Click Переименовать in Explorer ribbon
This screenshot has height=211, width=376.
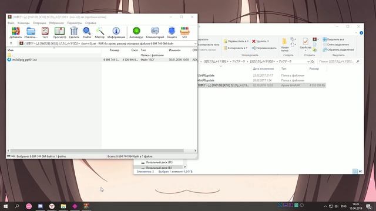tap(264, 48)
